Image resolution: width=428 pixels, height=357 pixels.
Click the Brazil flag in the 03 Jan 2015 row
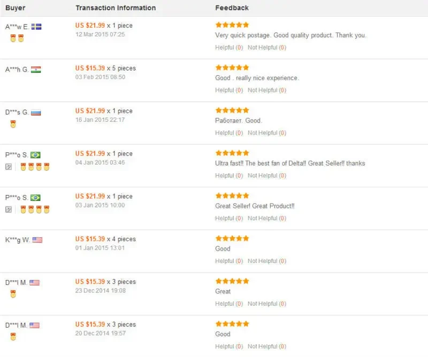tap(35, 198)
